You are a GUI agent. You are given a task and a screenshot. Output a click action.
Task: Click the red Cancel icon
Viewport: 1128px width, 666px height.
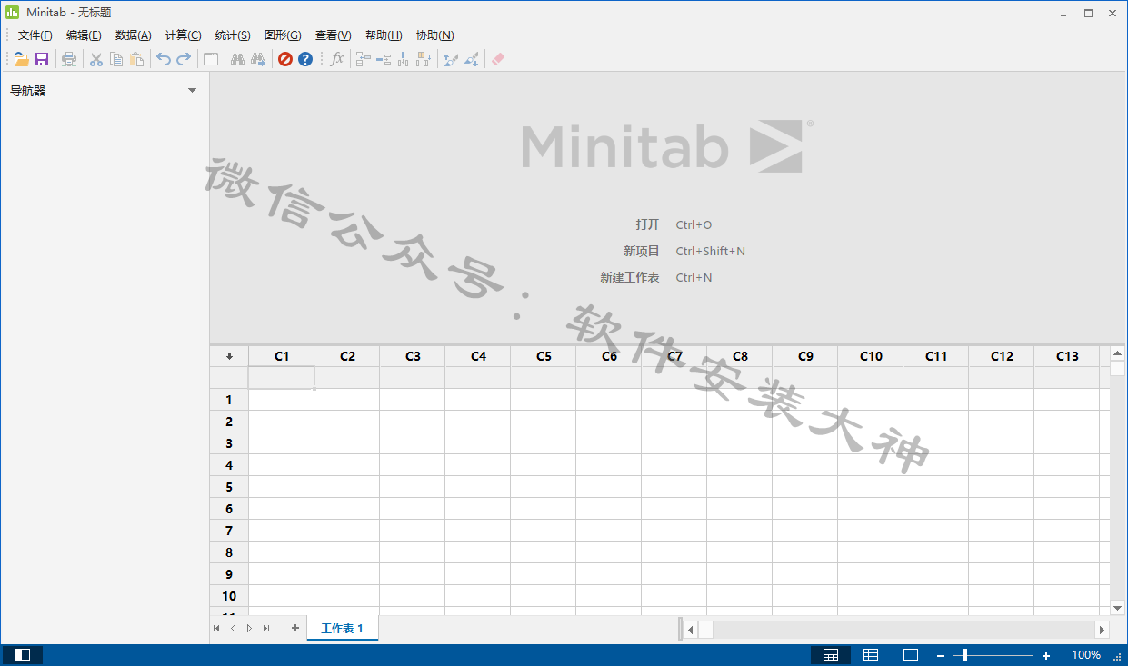click(285, 59)
